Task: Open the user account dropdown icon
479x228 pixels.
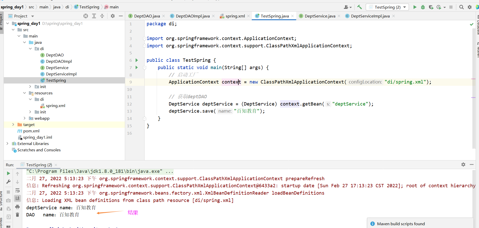Action: (348, 7)
